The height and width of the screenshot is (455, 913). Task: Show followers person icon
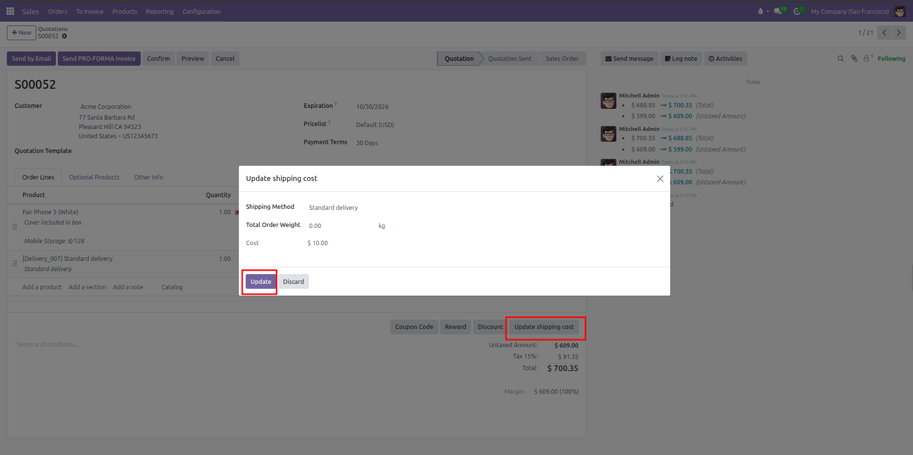pos(867,58)
